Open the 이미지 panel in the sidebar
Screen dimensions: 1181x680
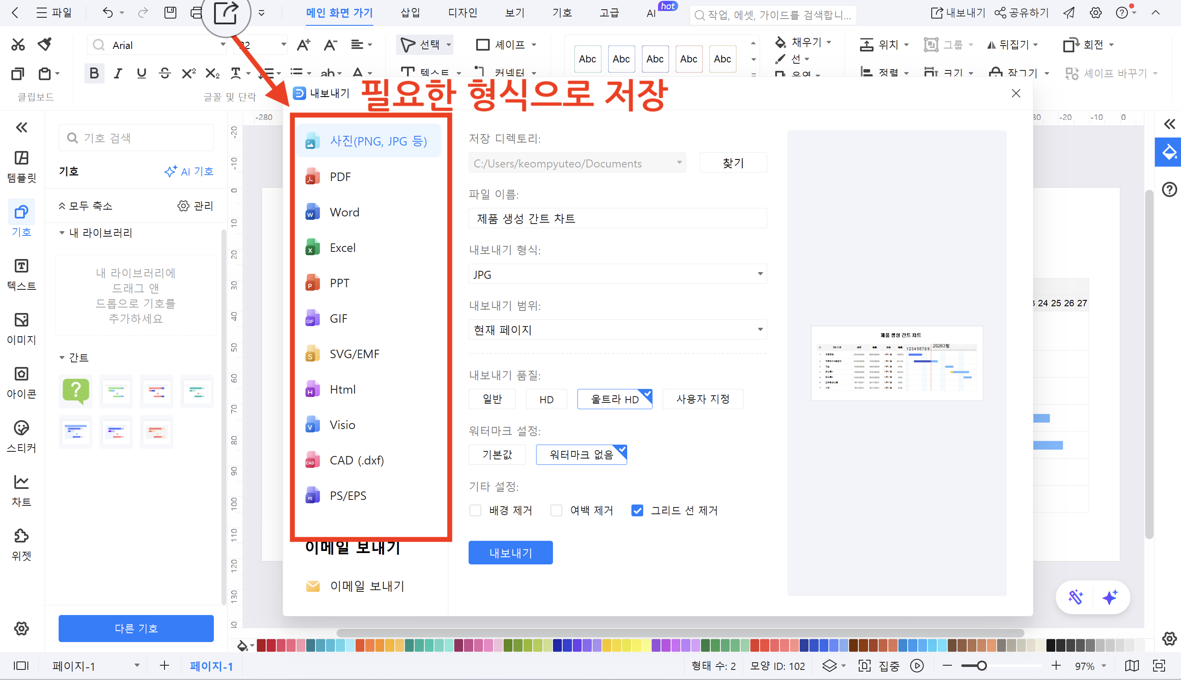click(x=21, y=328)
